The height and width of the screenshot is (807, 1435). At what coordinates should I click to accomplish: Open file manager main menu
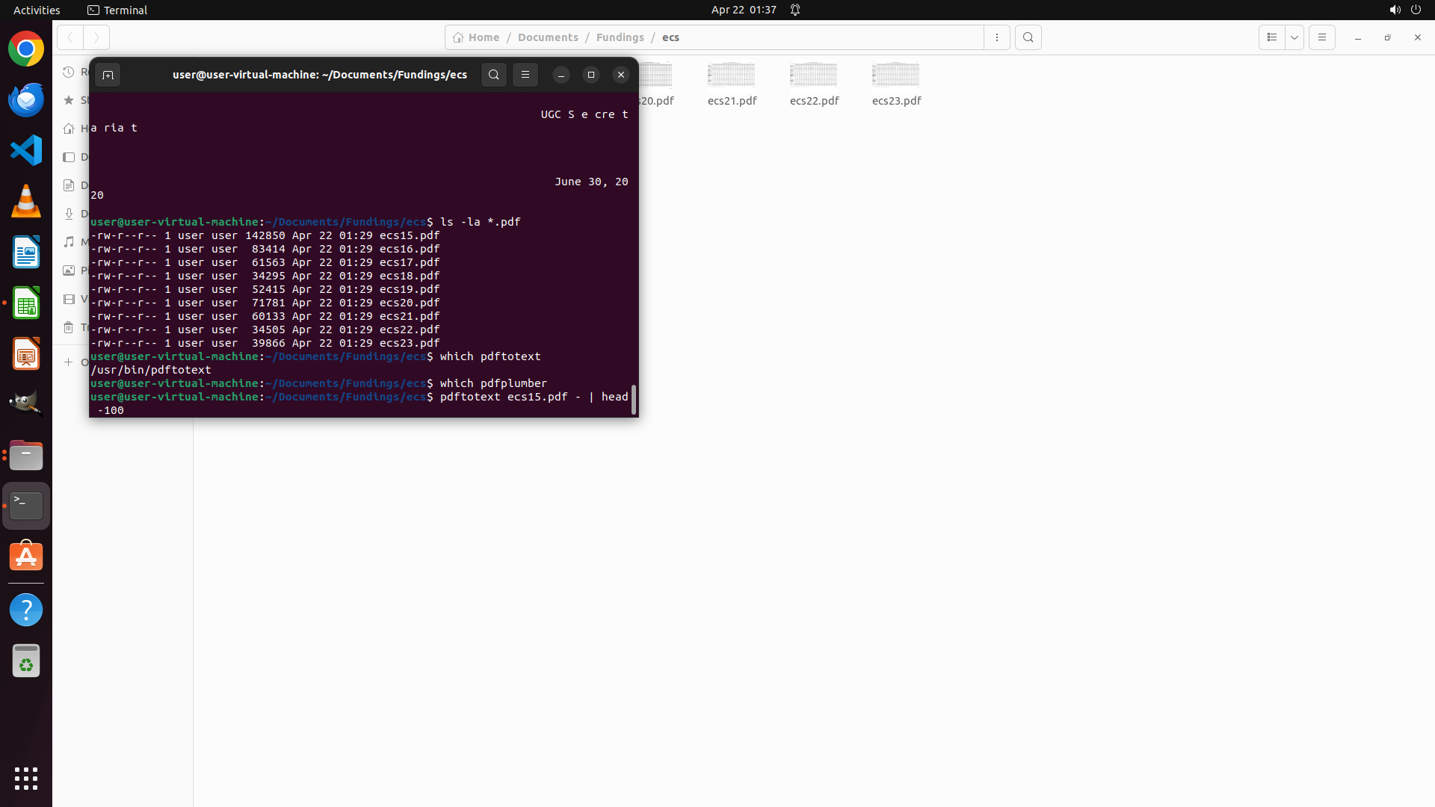[1322, 37]
